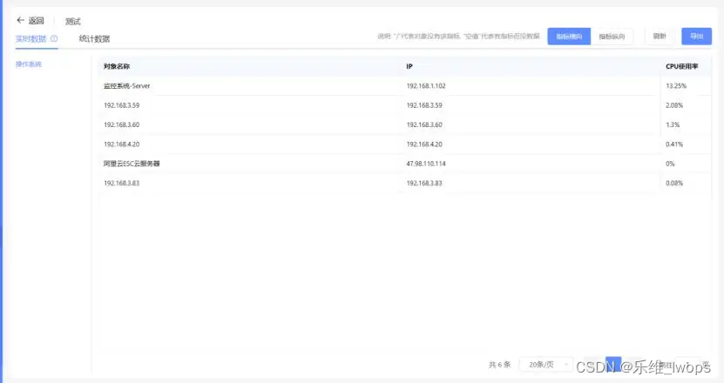Click 192.168.3.83 in the IP column
Viewport: 724px width, 383px height.
point(424,183)
